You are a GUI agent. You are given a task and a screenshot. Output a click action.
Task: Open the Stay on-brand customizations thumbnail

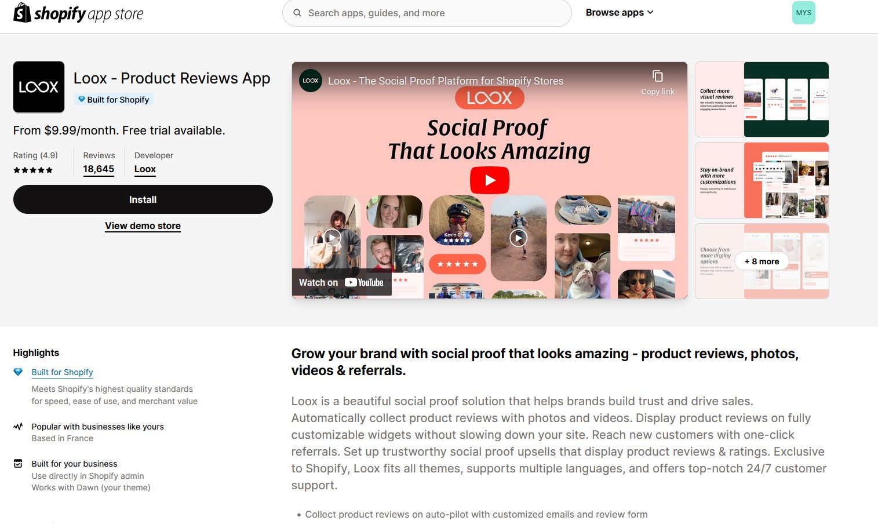click(x=762, y=180)
